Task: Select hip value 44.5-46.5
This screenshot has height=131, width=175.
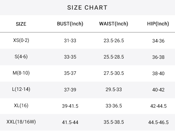Action: (158, 122)
